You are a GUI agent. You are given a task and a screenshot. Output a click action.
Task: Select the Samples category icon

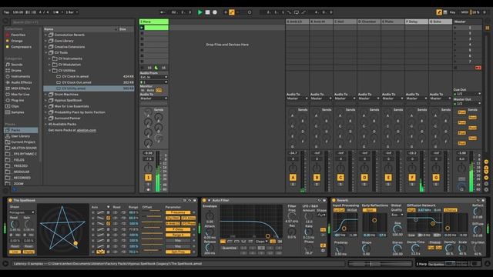(x=8, y=112)
